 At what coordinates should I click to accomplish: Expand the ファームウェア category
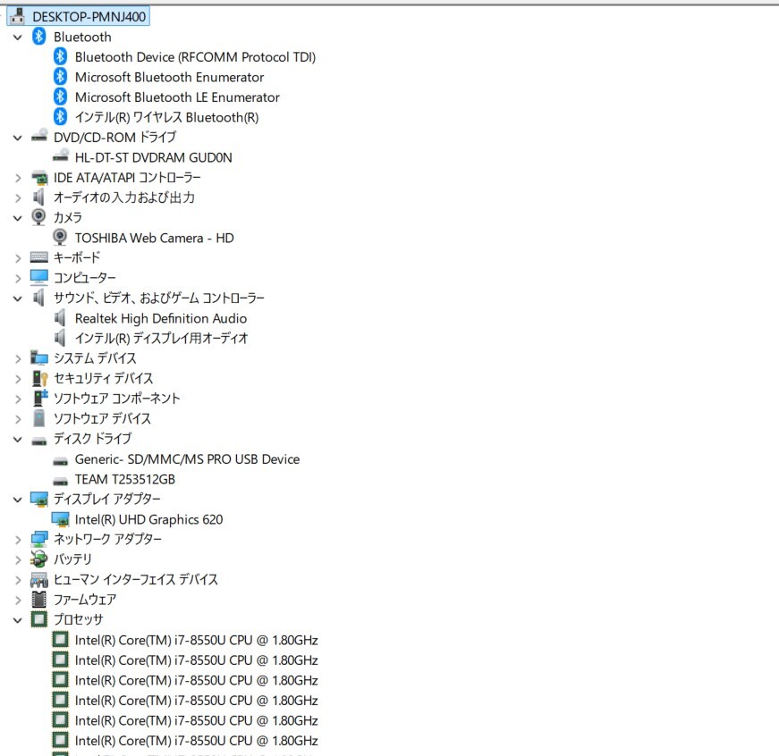tap(18, 600)
